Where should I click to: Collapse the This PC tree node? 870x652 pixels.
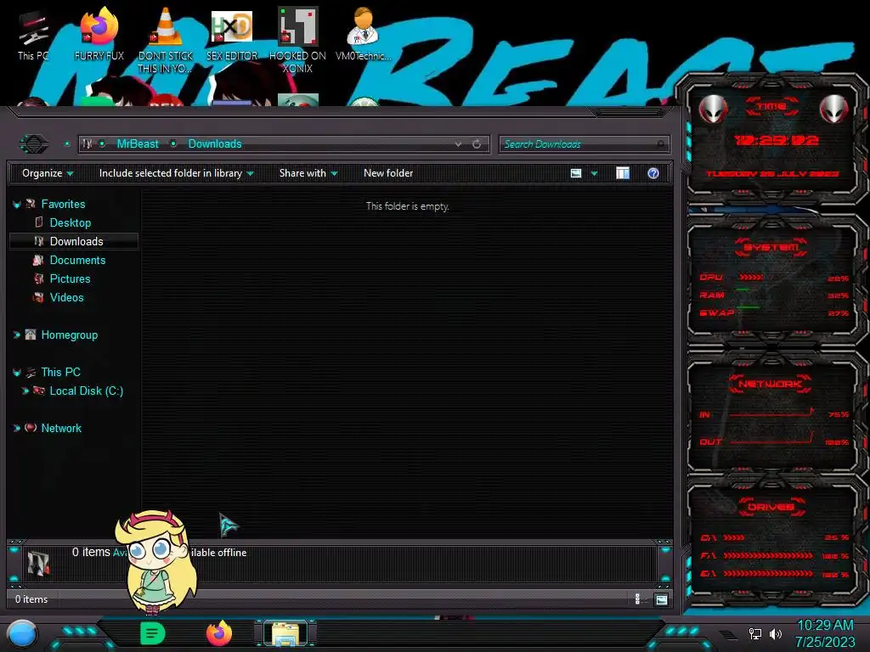[17, 373]
